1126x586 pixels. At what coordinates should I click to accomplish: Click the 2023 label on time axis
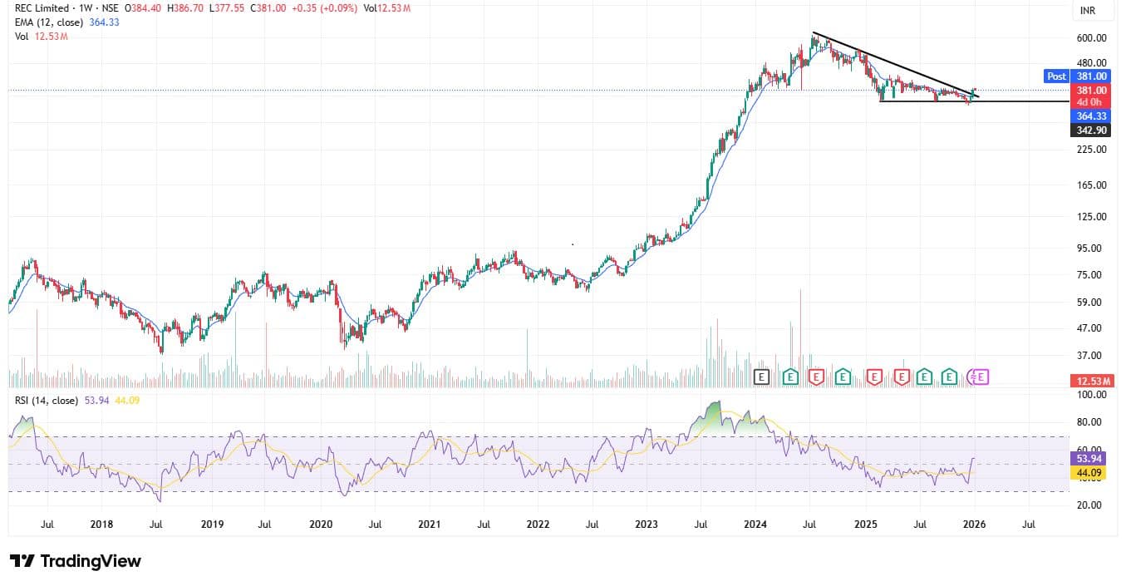[x=646, y=525]
